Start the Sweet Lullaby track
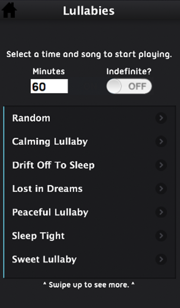Viewport: 180px width, 308px height. click(x=44, y=259)
